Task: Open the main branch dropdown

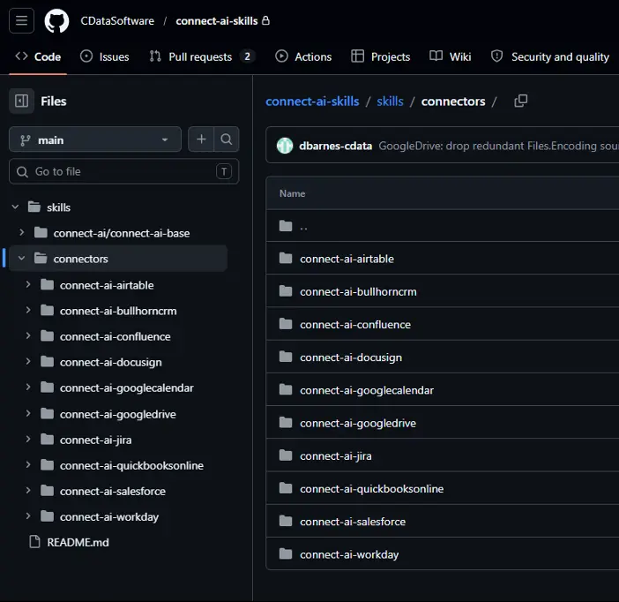Action: click(95, 139)
